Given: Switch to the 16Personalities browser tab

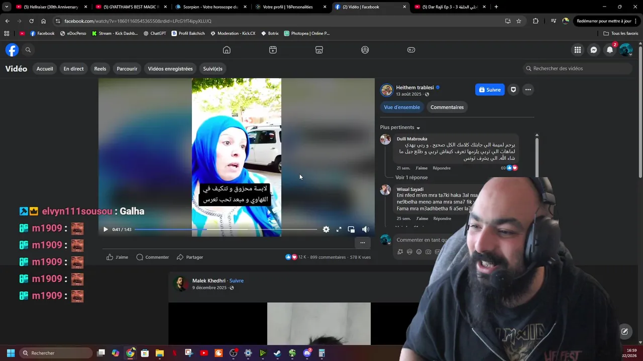Looking at the screenshot, I should pos(290,7).
